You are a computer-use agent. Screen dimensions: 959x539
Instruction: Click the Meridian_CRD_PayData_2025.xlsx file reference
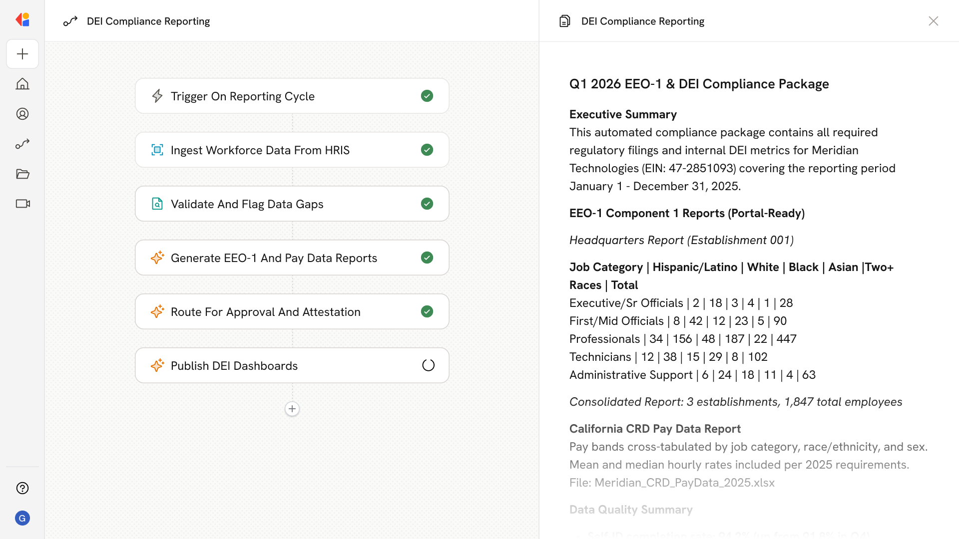684,483
